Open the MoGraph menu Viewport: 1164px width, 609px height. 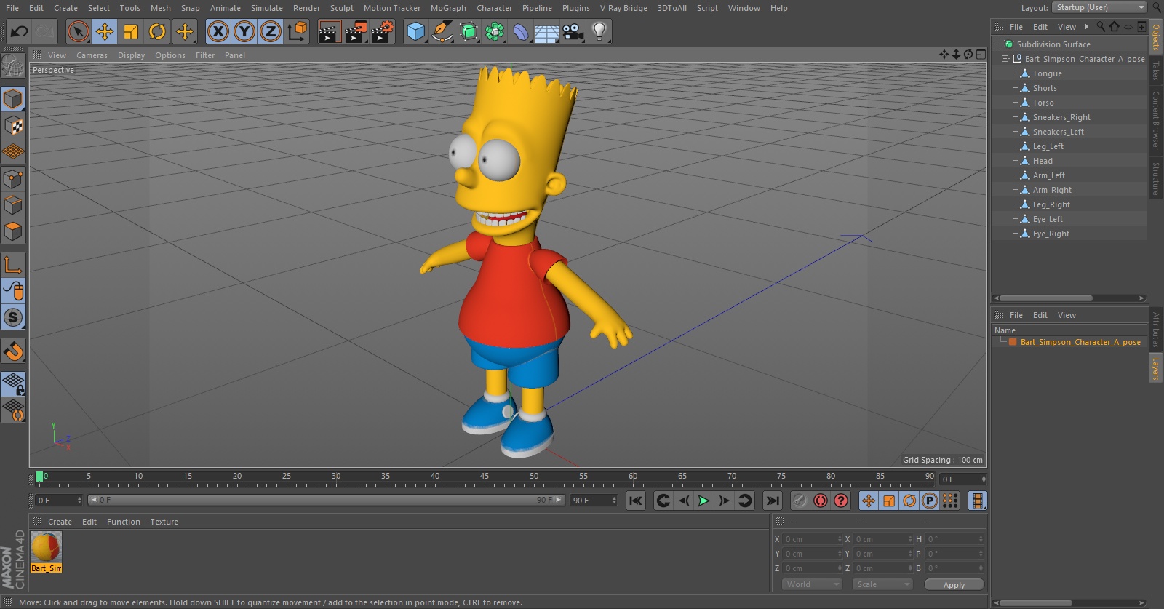pyautogui.click(x=448, y=8)
